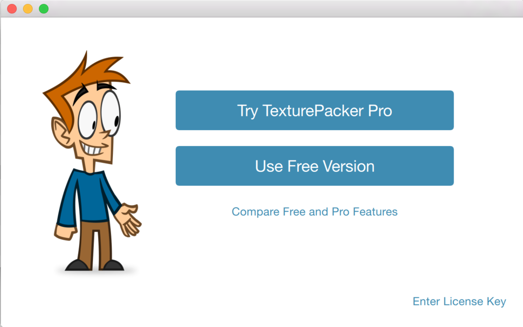This screenshot has height=327, width=523.
Task: Click the Try TexturePacker Pro button
Action: [x=315, y=110]
